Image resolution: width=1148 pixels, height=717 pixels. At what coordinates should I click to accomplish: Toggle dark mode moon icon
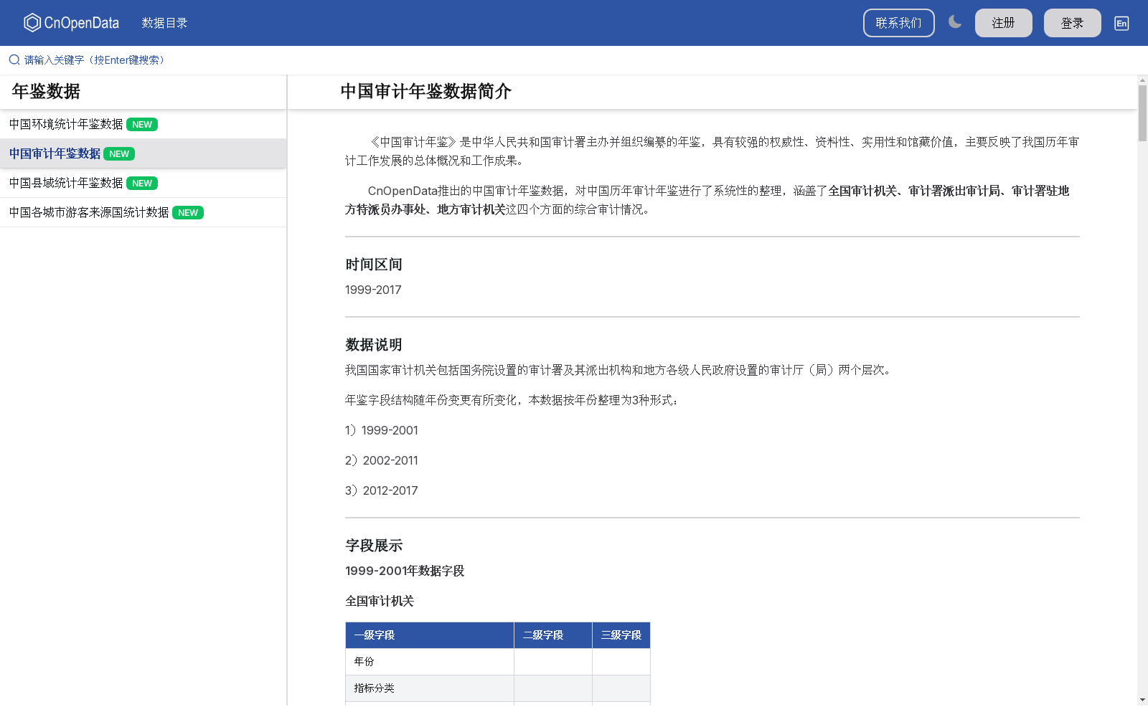[x=955, y=22]
